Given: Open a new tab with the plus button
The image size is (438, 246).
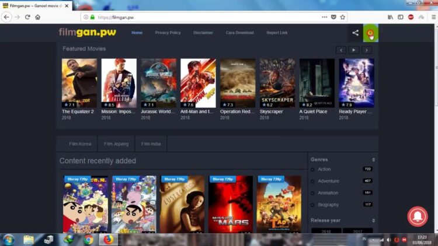Looking at the screenshot, I should 77,5.
